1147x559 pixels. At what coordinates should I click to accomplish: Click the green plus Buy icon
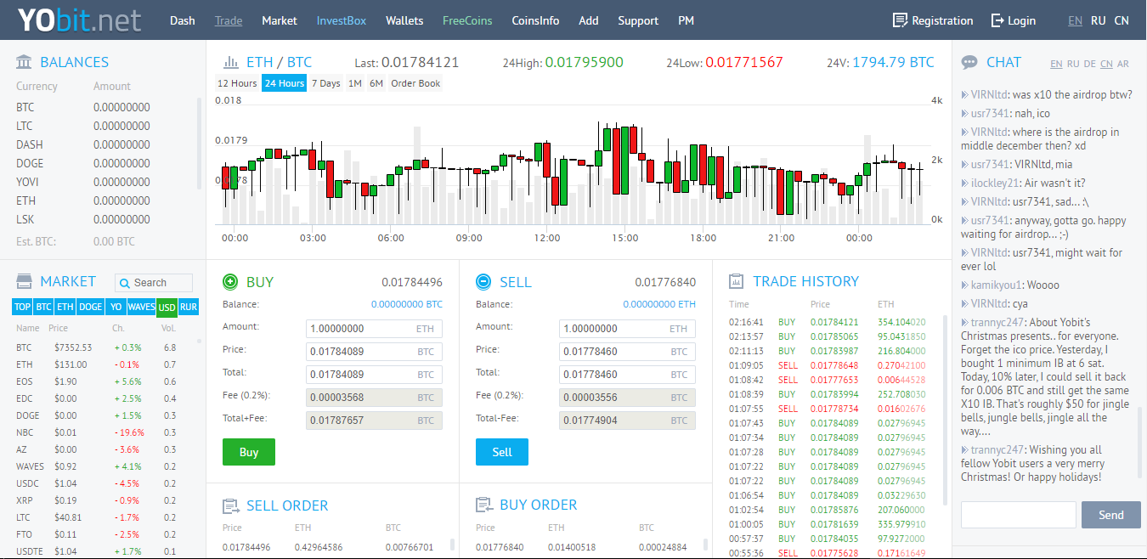coord(229,281)
